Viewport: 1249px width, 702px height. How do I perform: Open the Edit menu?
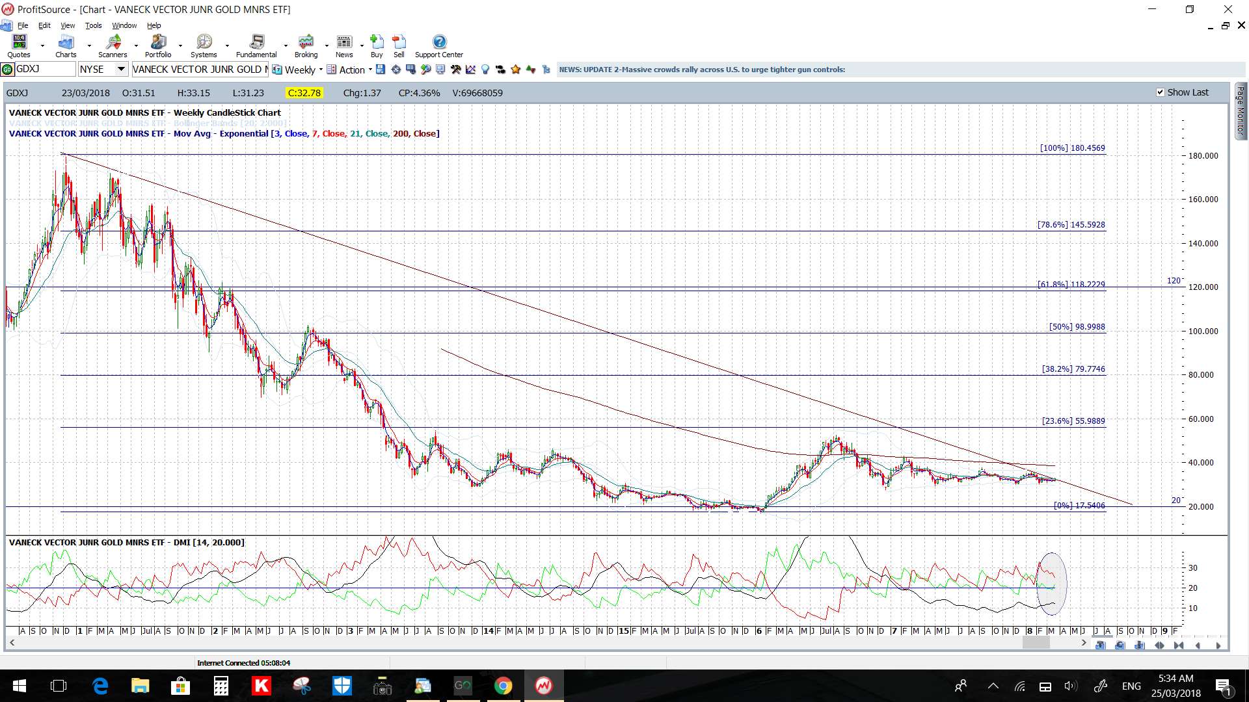44,25
